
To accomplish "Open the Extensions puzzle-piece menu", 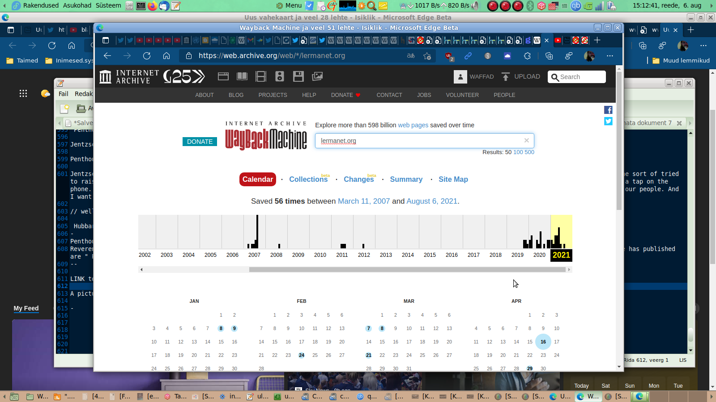I will [527, 56].
